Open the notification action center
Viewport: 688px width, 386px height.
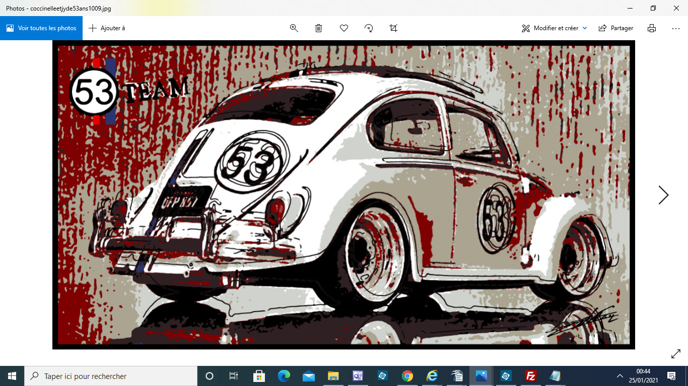click(x=671, y=376)
